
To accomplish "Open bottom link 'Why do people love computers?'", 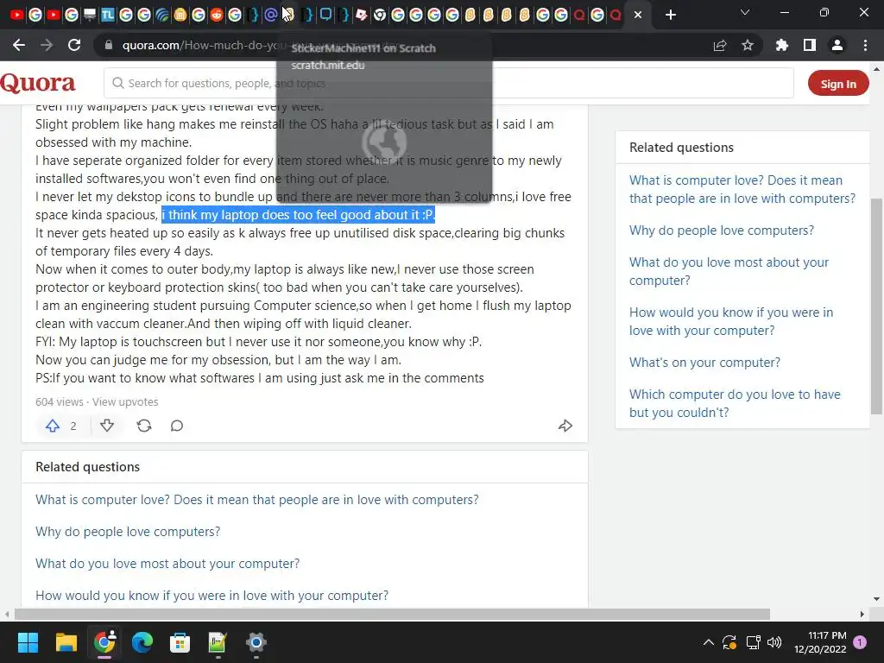I will point(128,532).
